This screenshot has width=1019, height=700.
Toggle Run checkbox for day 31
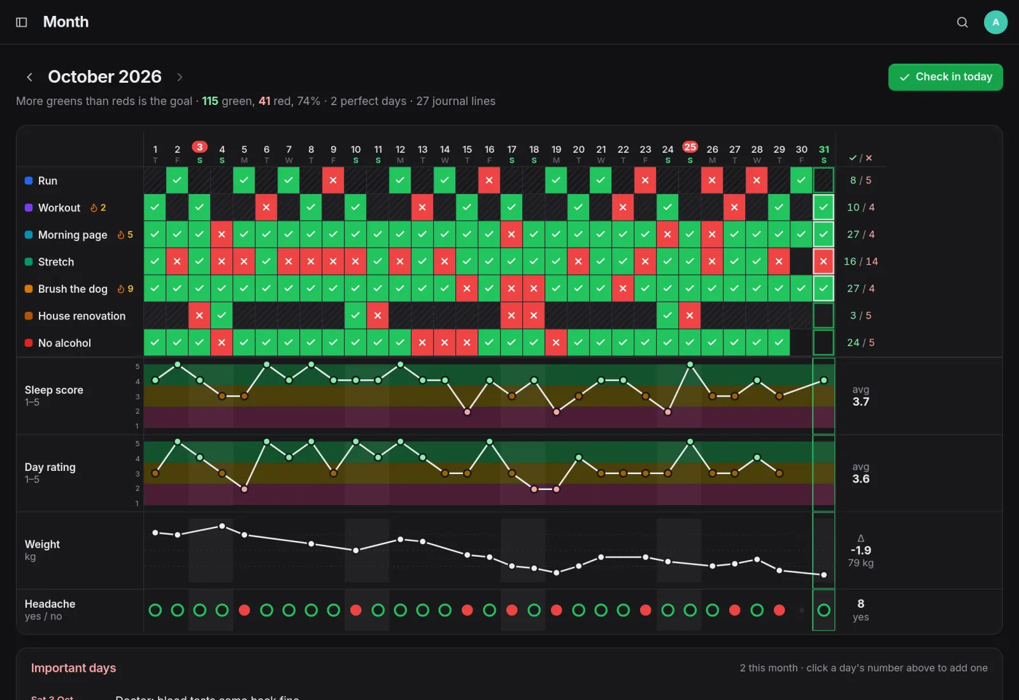click(x=823, y=180)
